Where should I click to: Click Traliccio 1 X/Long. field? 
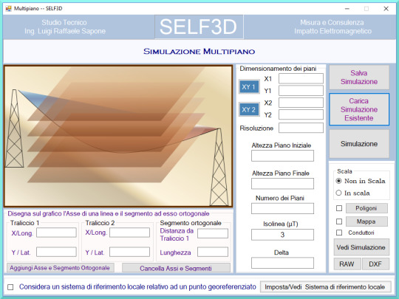pyautogui.click(x=56, y=233)
